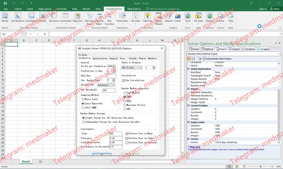Click the Sheet1 tab
The height and width of the screenshot is (169, 283).
point(26,161)
